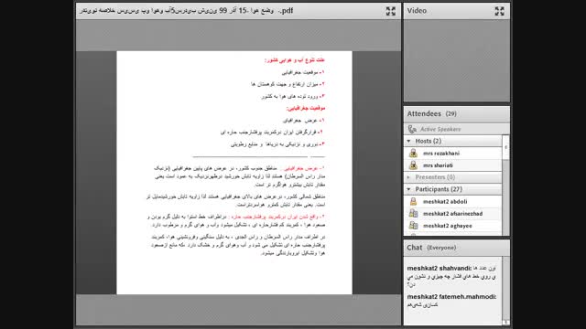Select attendee meshkat2 abdoli

pos(453,201)
